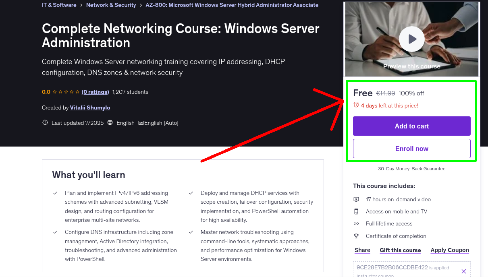Click the globe icon next to English

coord(110,123)
